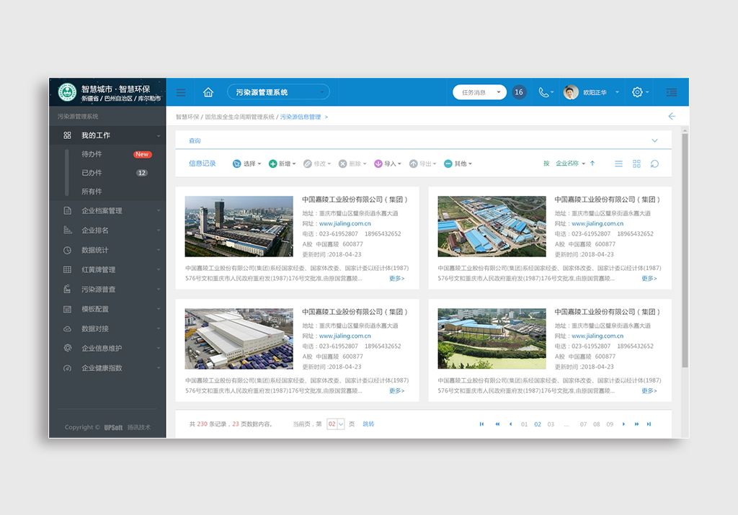Open 红黄牌管理 in the sidebar
The height and width of the screenshot is (515, 738).
tap(107, 270)
